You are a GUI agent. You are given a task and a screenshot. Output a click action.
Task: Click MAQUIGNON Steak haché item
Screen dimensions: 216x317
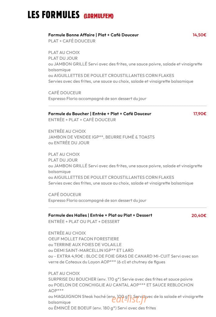[126, 299]
